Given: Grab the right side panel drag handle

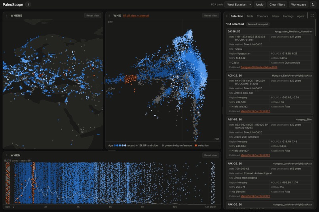Looking at the screenshot, I should [x=226, y=16].
